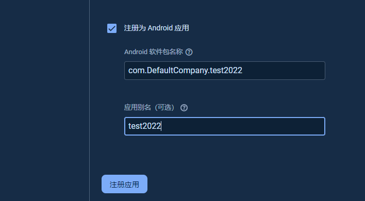The image size is (365, 201).
Task: Click the 应用别名（可选） field label
Action: 150,108
